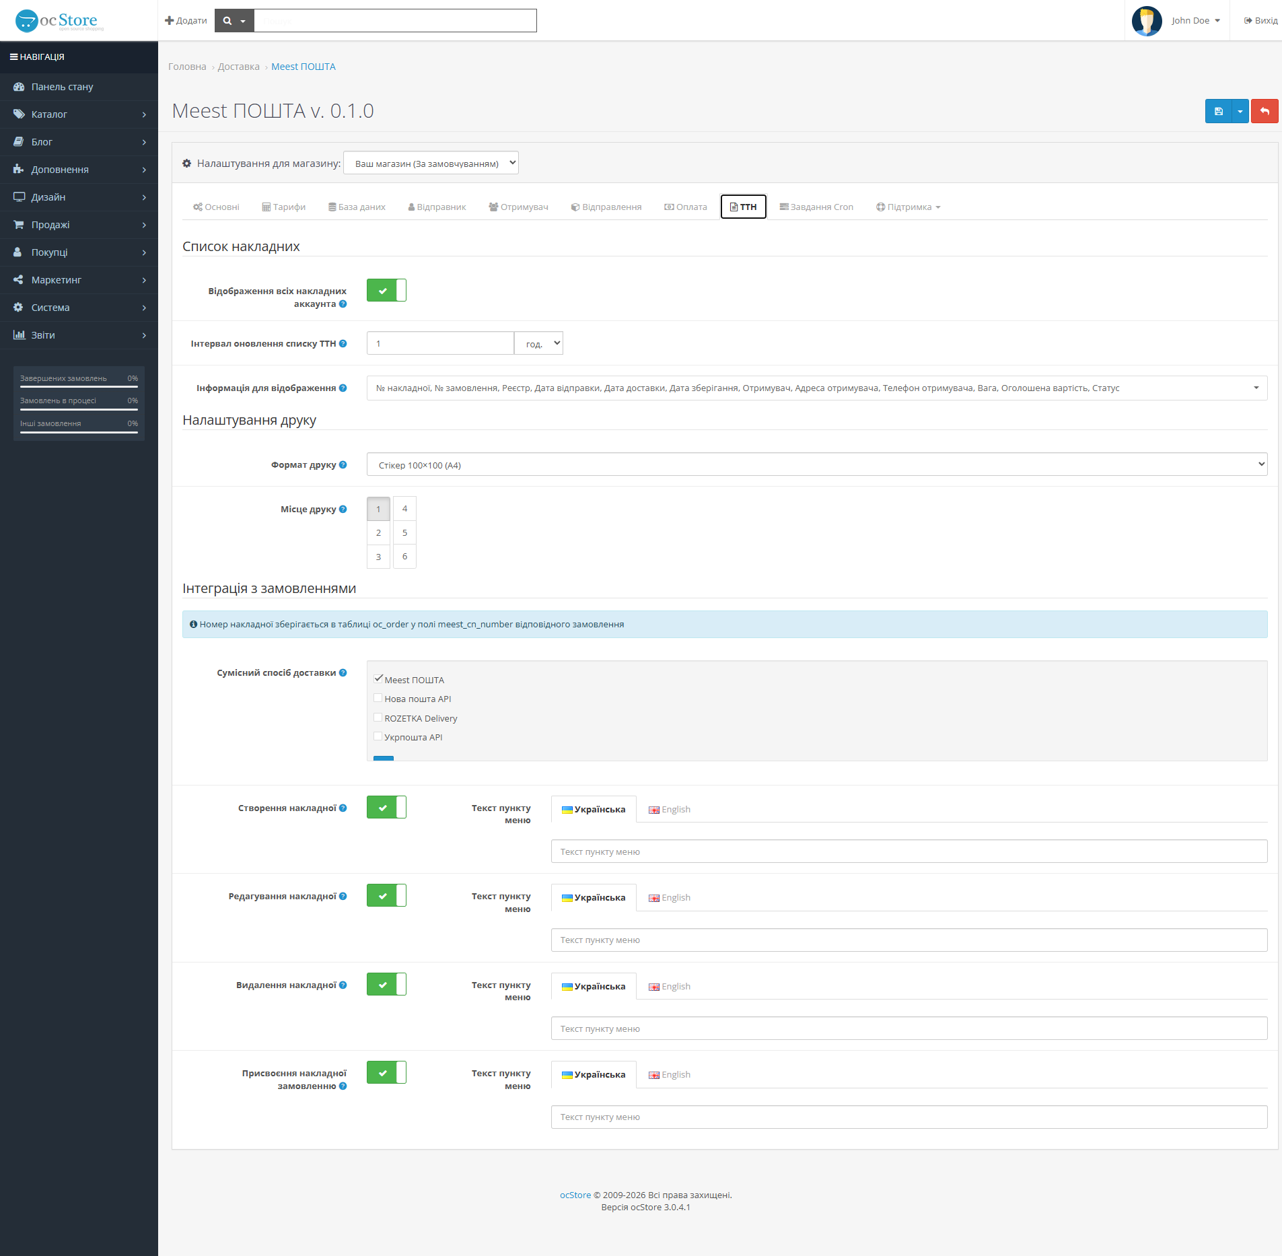
Task: Toggle Створення накладної switch
Action: (x=386, y=808)
